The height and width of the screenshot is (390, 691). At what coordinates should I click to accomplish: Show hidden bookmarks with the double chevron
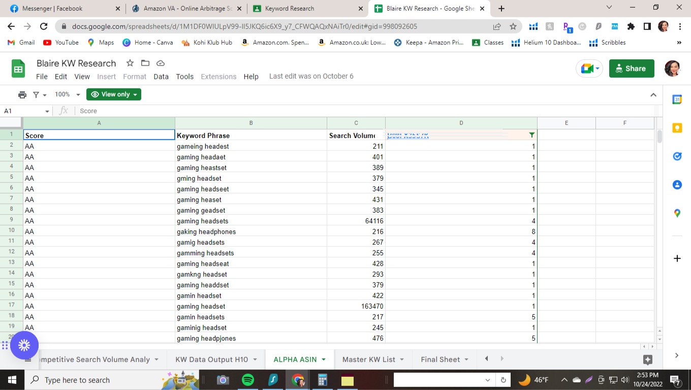coord(679,43)
